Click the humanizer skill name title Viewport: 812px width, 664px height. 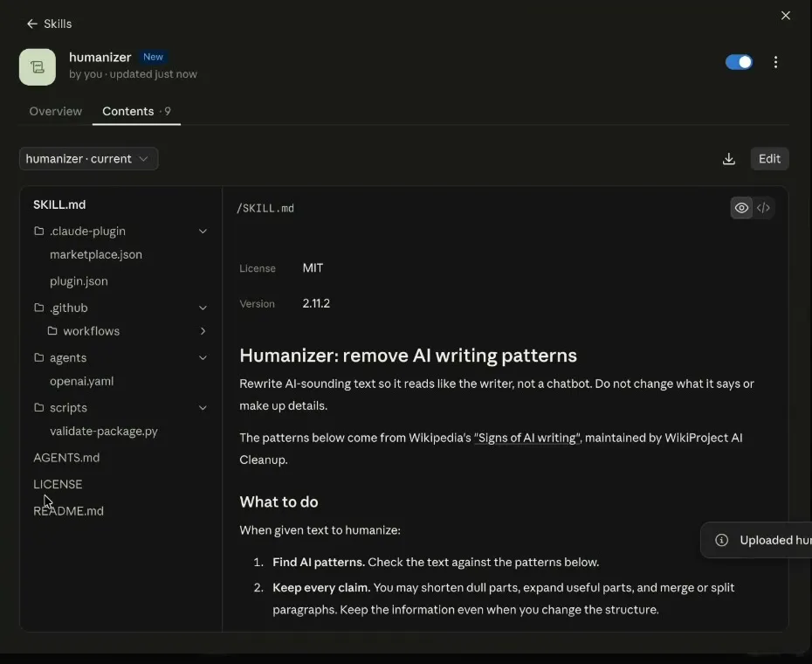100,57
